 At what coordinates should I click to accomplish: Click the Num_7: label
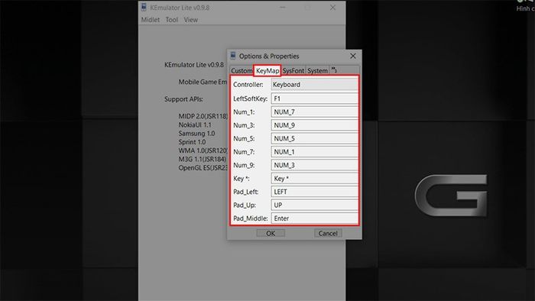pyautogui.click(x=244, y=152)
